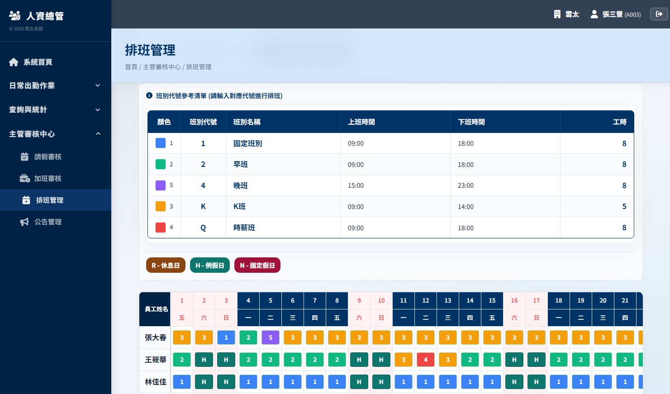Screen dimensions: 670x394
Task: Click the 班別名稱 column header
Action: 283,122
